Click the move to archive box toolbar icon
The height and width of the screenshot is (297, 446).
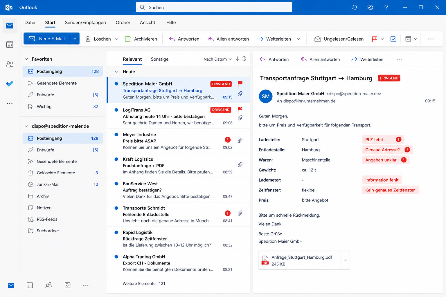point(408,39)
